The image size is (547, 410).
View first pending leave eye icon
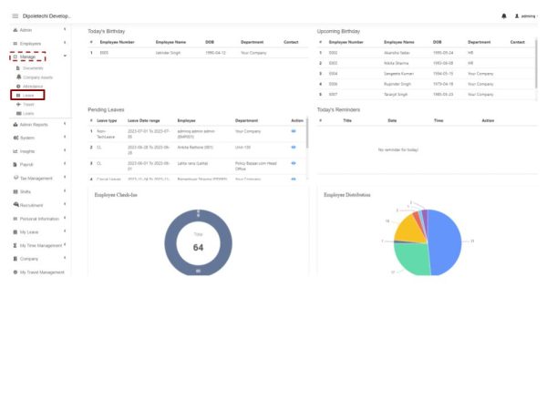(294, 131)
